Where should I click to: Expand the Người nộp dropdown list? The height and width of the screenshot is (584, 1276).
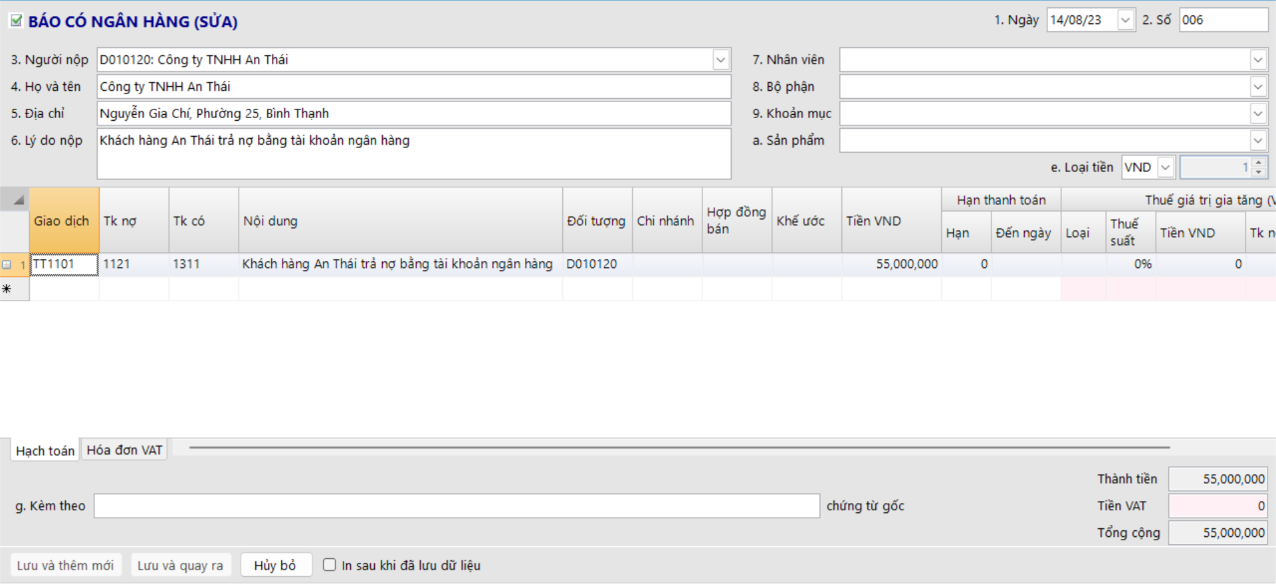tap(720, 60)
